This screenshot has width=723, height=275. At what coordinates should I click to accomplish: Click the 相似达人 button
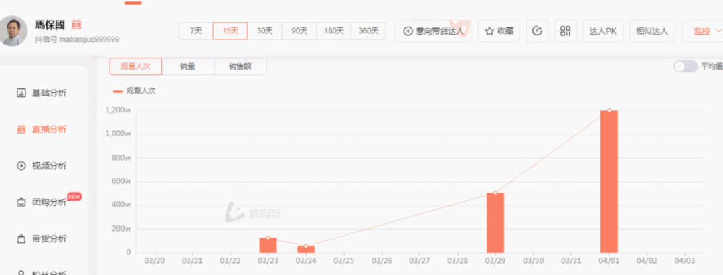(652, 31)
